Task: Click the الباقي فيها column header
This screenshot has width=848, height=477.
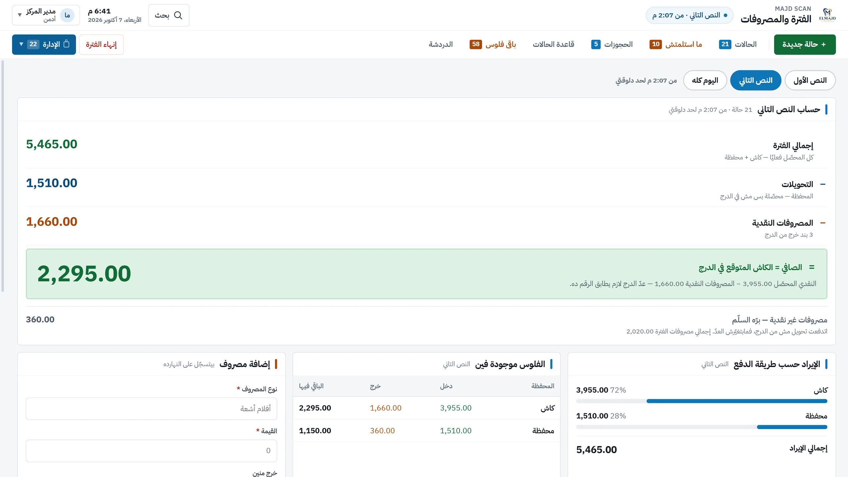Action: click(311, 386)
